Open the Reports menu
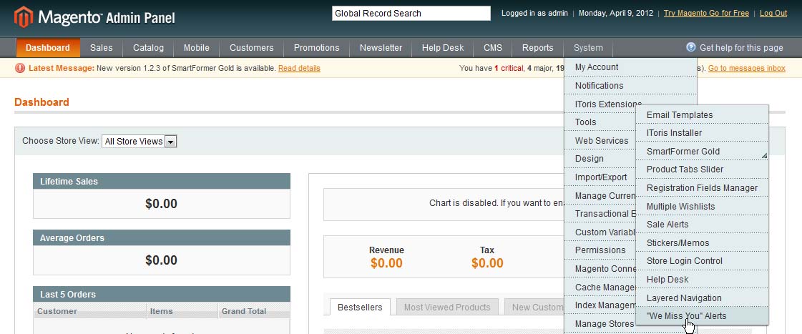Image resolution: width=802 pixels, height=334 pixels. pyautogui.click(x=537, y=48)
